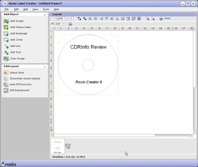198x167 pixels.
Task: Click the horizontal scrollbar thumb
Action: tap(104, 135)
